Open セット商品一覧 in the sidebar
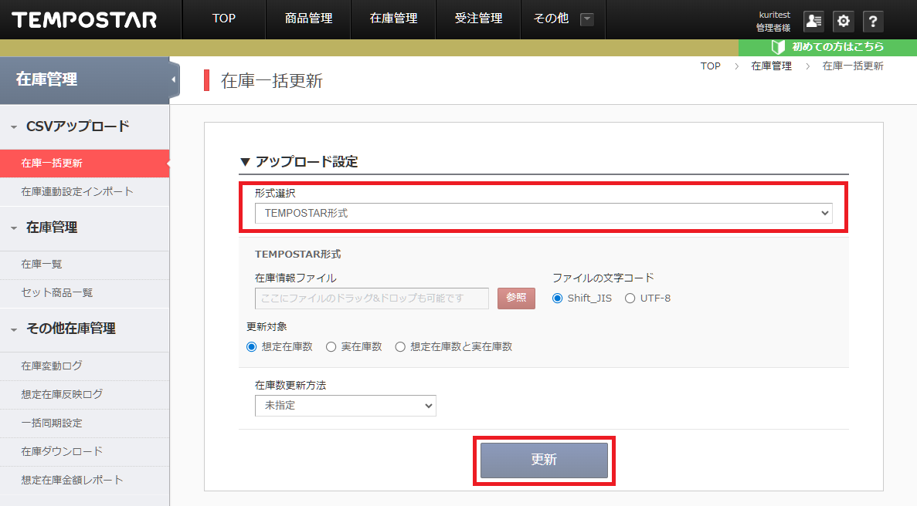This screenshot has height=506, width=917. pyautogui.click(x=85, y=293)
